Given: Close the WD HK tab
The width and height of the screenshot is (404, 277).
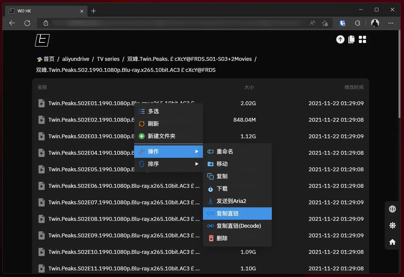Looking at the screenshot, I should [82, 11].
